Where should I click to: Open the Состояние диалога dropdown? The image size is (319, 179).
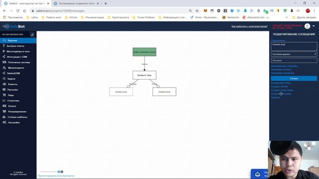click(x=294, y=54)
